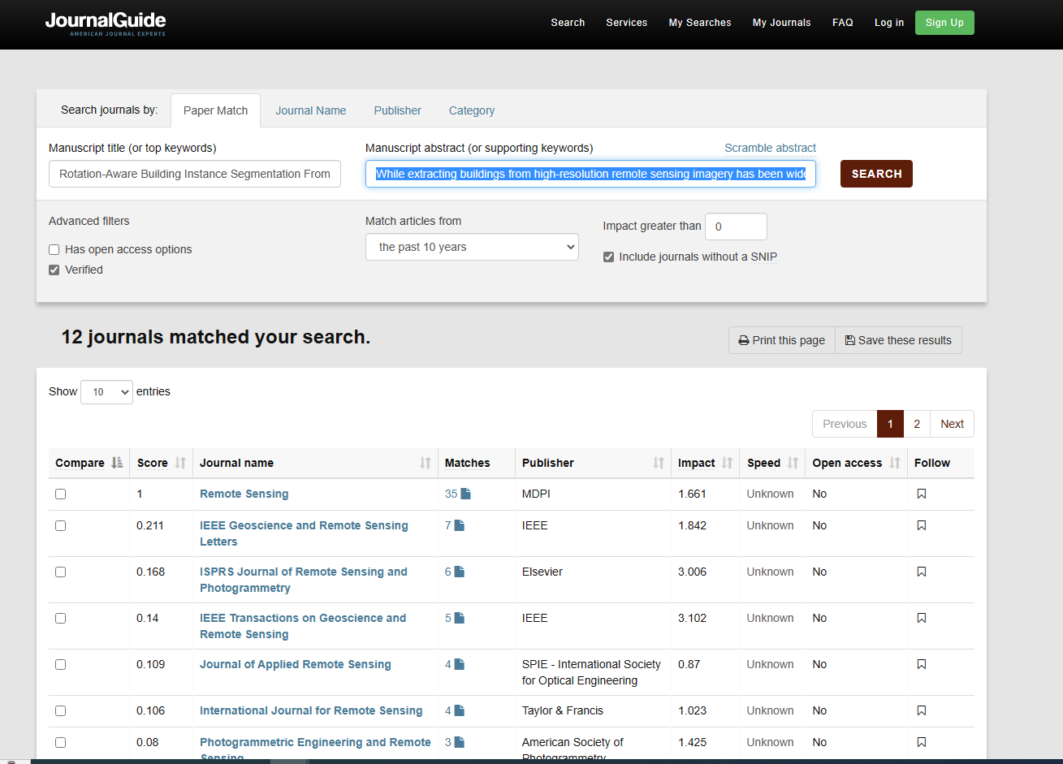Screen dimensions: 1063x764
Task: Click the Impact greater than input
Action: point(736,227)
